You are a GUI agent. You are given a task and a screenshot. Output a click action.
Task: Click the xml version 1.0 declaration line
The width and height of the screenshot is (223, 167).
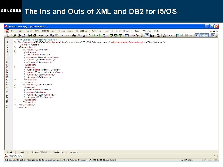37,40
